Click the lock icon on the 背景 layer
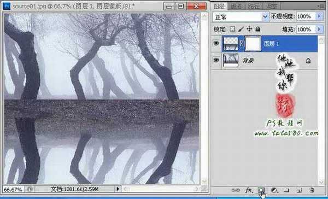The image size is (328, 199). (x=308, y=61)
